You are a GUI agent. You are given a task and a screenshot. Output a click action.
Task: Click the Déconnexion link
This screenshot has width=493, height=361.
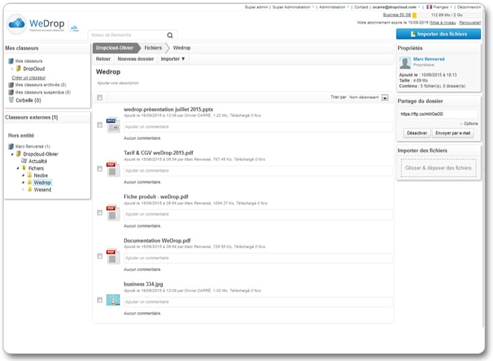click(469, 7)
